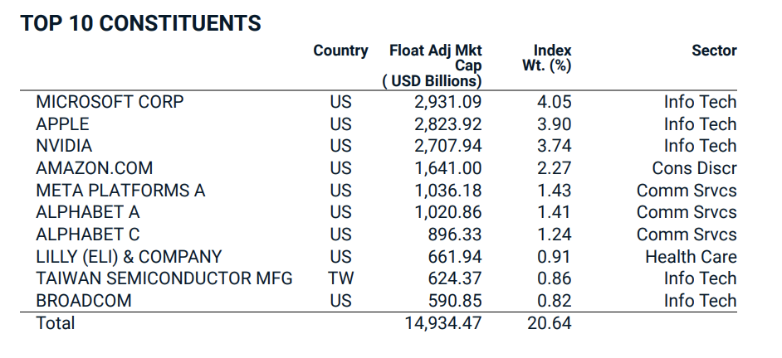
Task: Select the MICROSOFT CORP row name
Action: (x=110, y=102)
